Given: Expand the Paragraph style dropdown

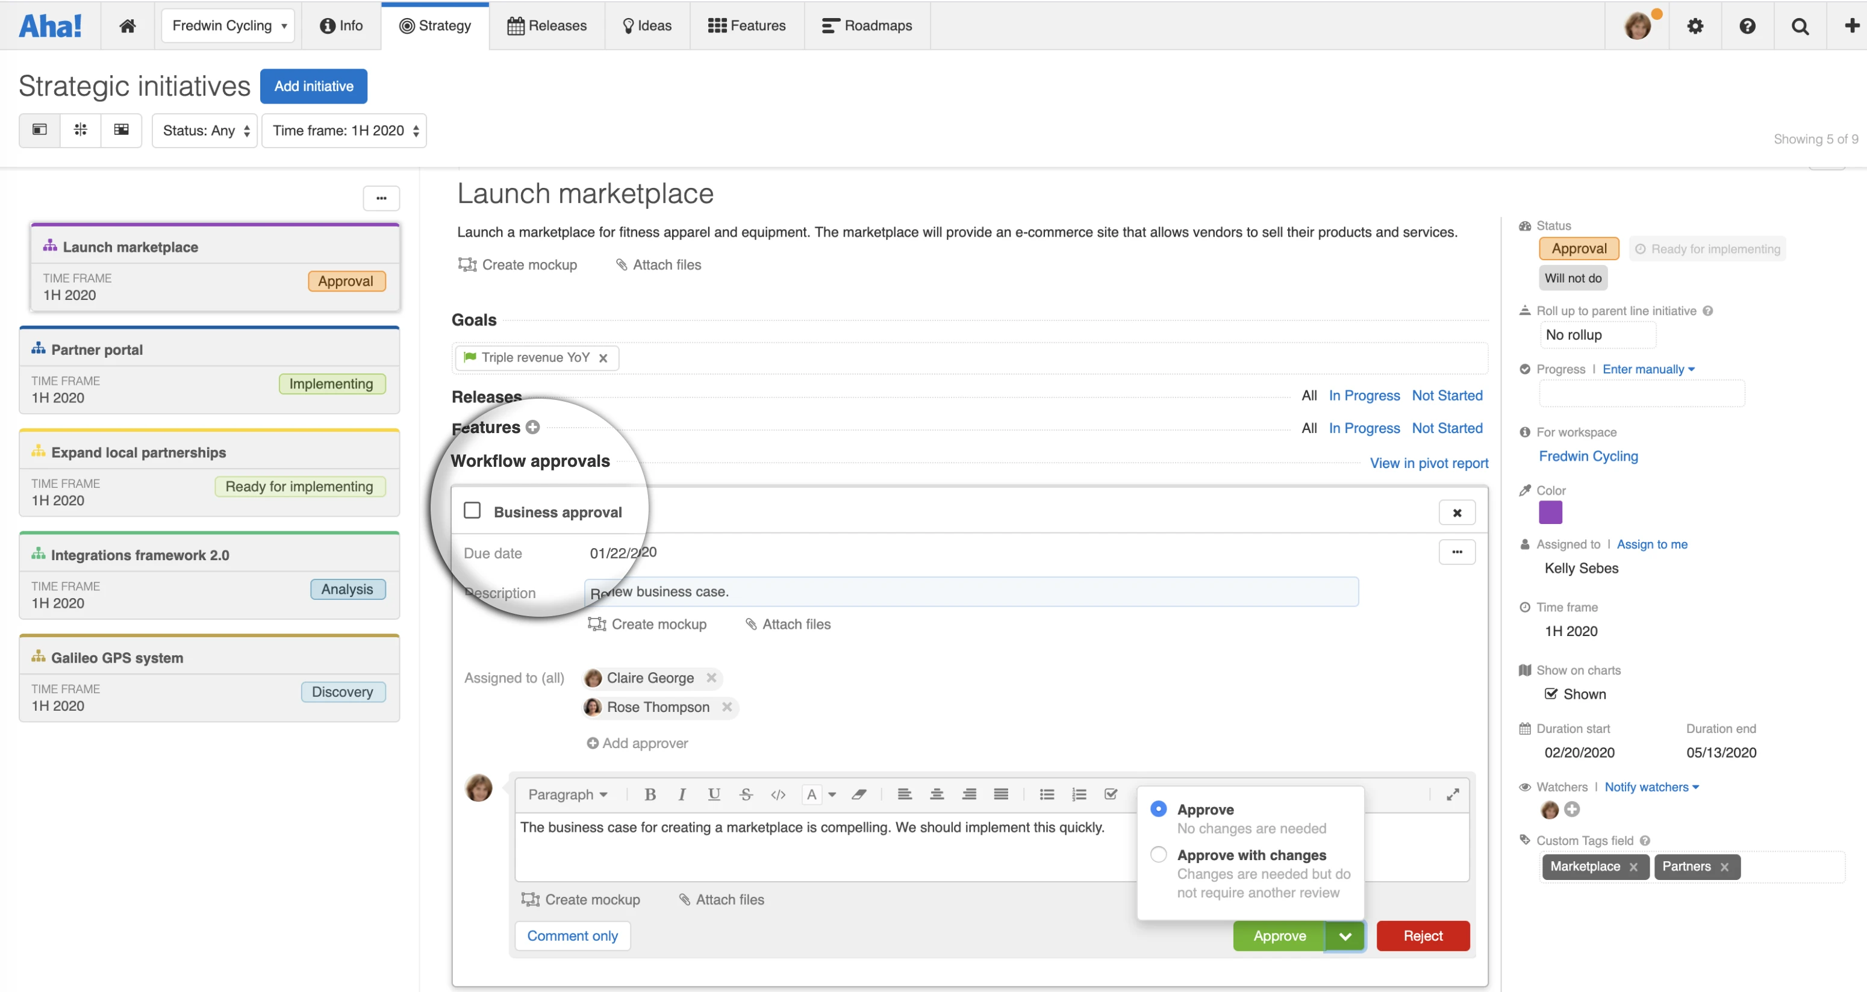Looking at the screenshot, I should 567,795.
